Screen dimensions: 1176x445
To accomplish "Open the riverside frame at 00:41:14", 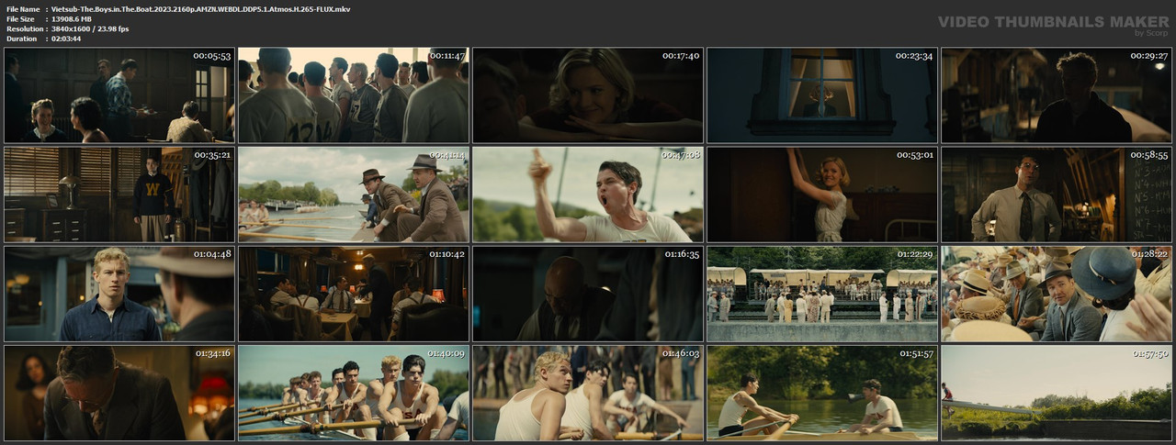I will coord(354,195).
